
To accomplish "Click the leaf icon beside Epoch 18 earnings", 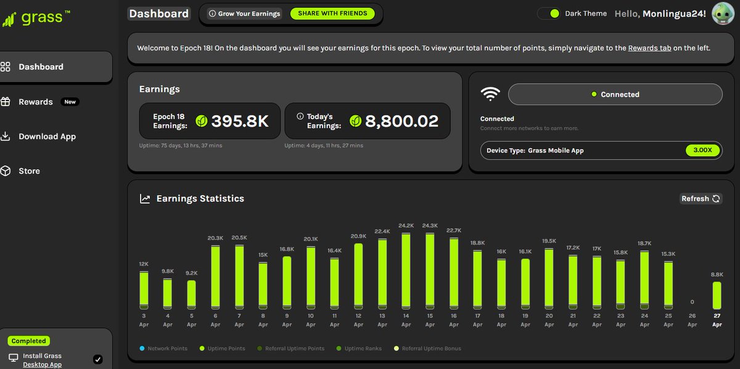I will pos(201,121).
